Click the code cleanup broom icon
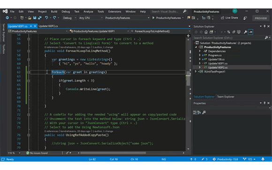 click(x=68, y=153)
